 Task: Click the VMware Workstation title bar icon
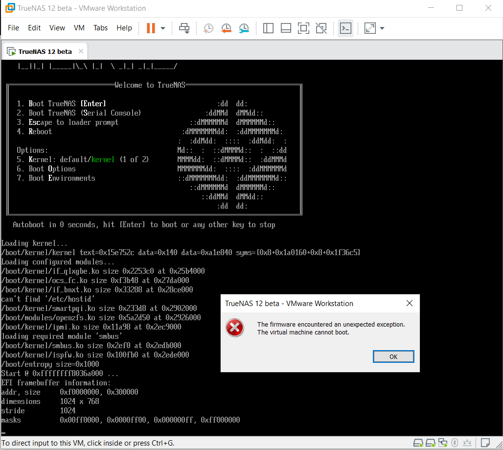(x=10, y=8)
